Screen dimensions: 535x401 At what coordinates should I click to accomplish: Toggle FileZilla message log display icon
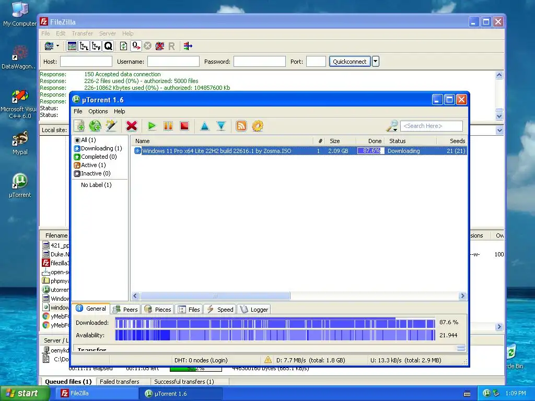(72, 46)
